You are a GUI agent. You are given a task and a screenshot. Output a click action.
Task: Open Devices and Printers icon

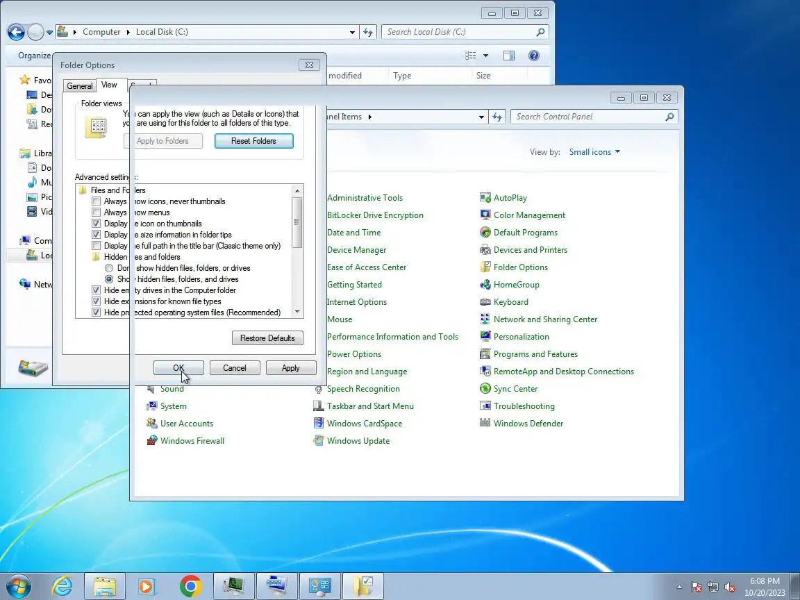(x=485, y=250)
